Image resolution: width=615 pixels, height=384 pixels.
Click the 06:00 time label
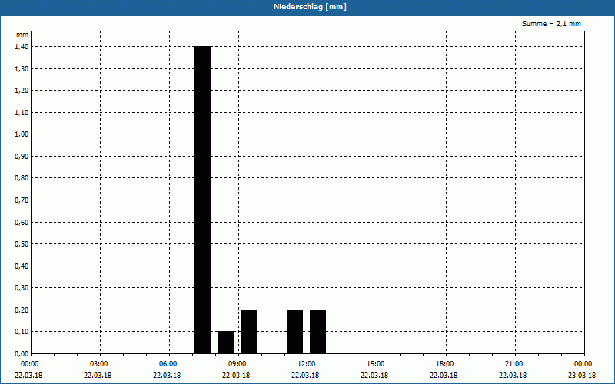pyautogui.click(x=168, y=364)
